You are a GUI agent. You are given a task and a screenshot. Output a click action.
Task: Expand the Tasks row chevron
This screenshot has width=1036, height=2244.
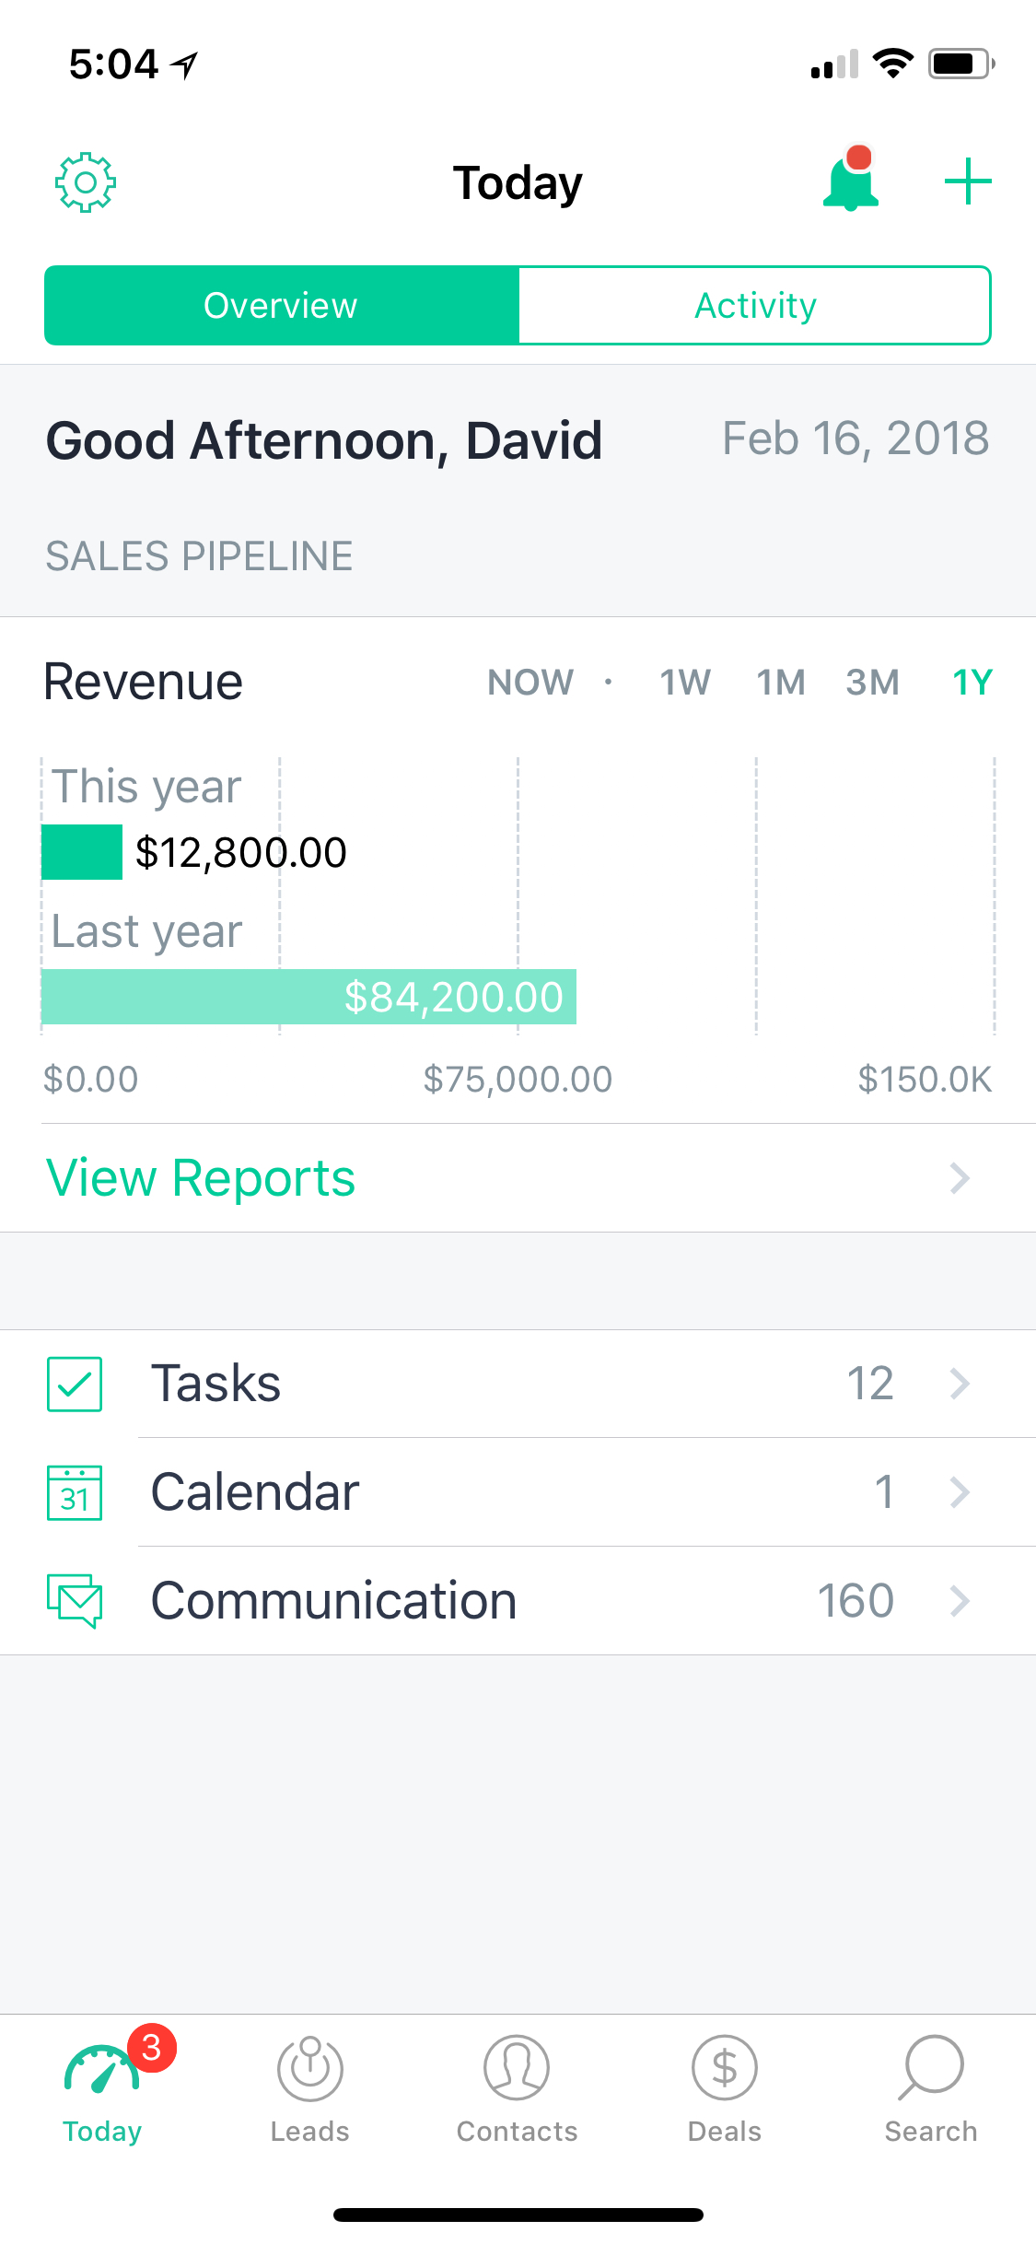960,1384
